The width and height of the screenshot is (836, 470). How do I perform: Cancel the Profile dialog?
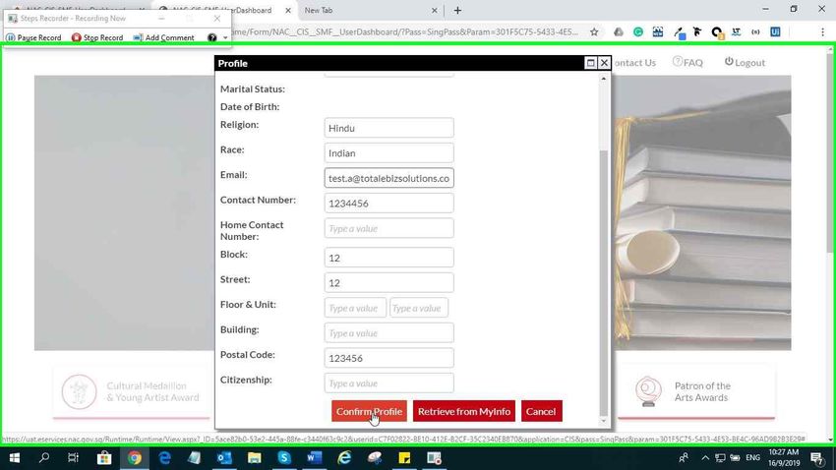tap(541, 411)
